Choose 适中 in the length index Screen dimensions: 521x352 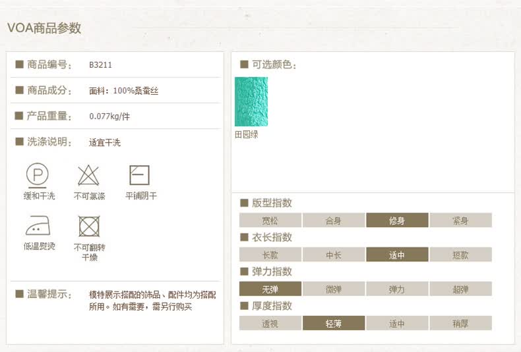[x=397, y=255]
